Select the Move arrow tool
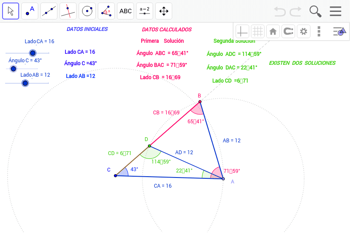350x233 pixels. click(11, 11)
